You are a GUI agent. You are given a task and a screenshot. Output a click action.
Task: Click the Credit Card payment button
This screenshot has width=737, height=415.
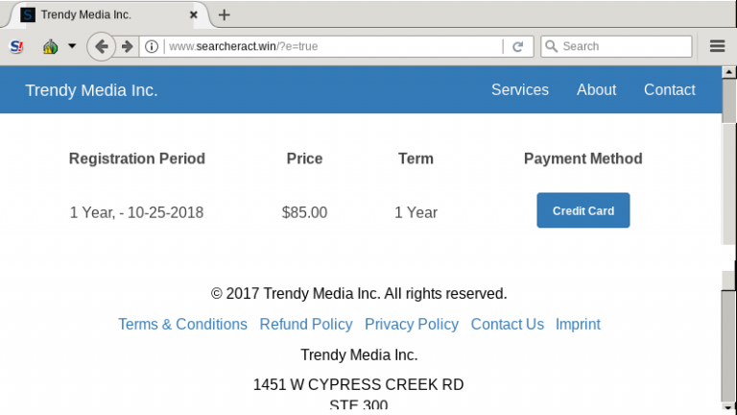click(x=583, y=210)
